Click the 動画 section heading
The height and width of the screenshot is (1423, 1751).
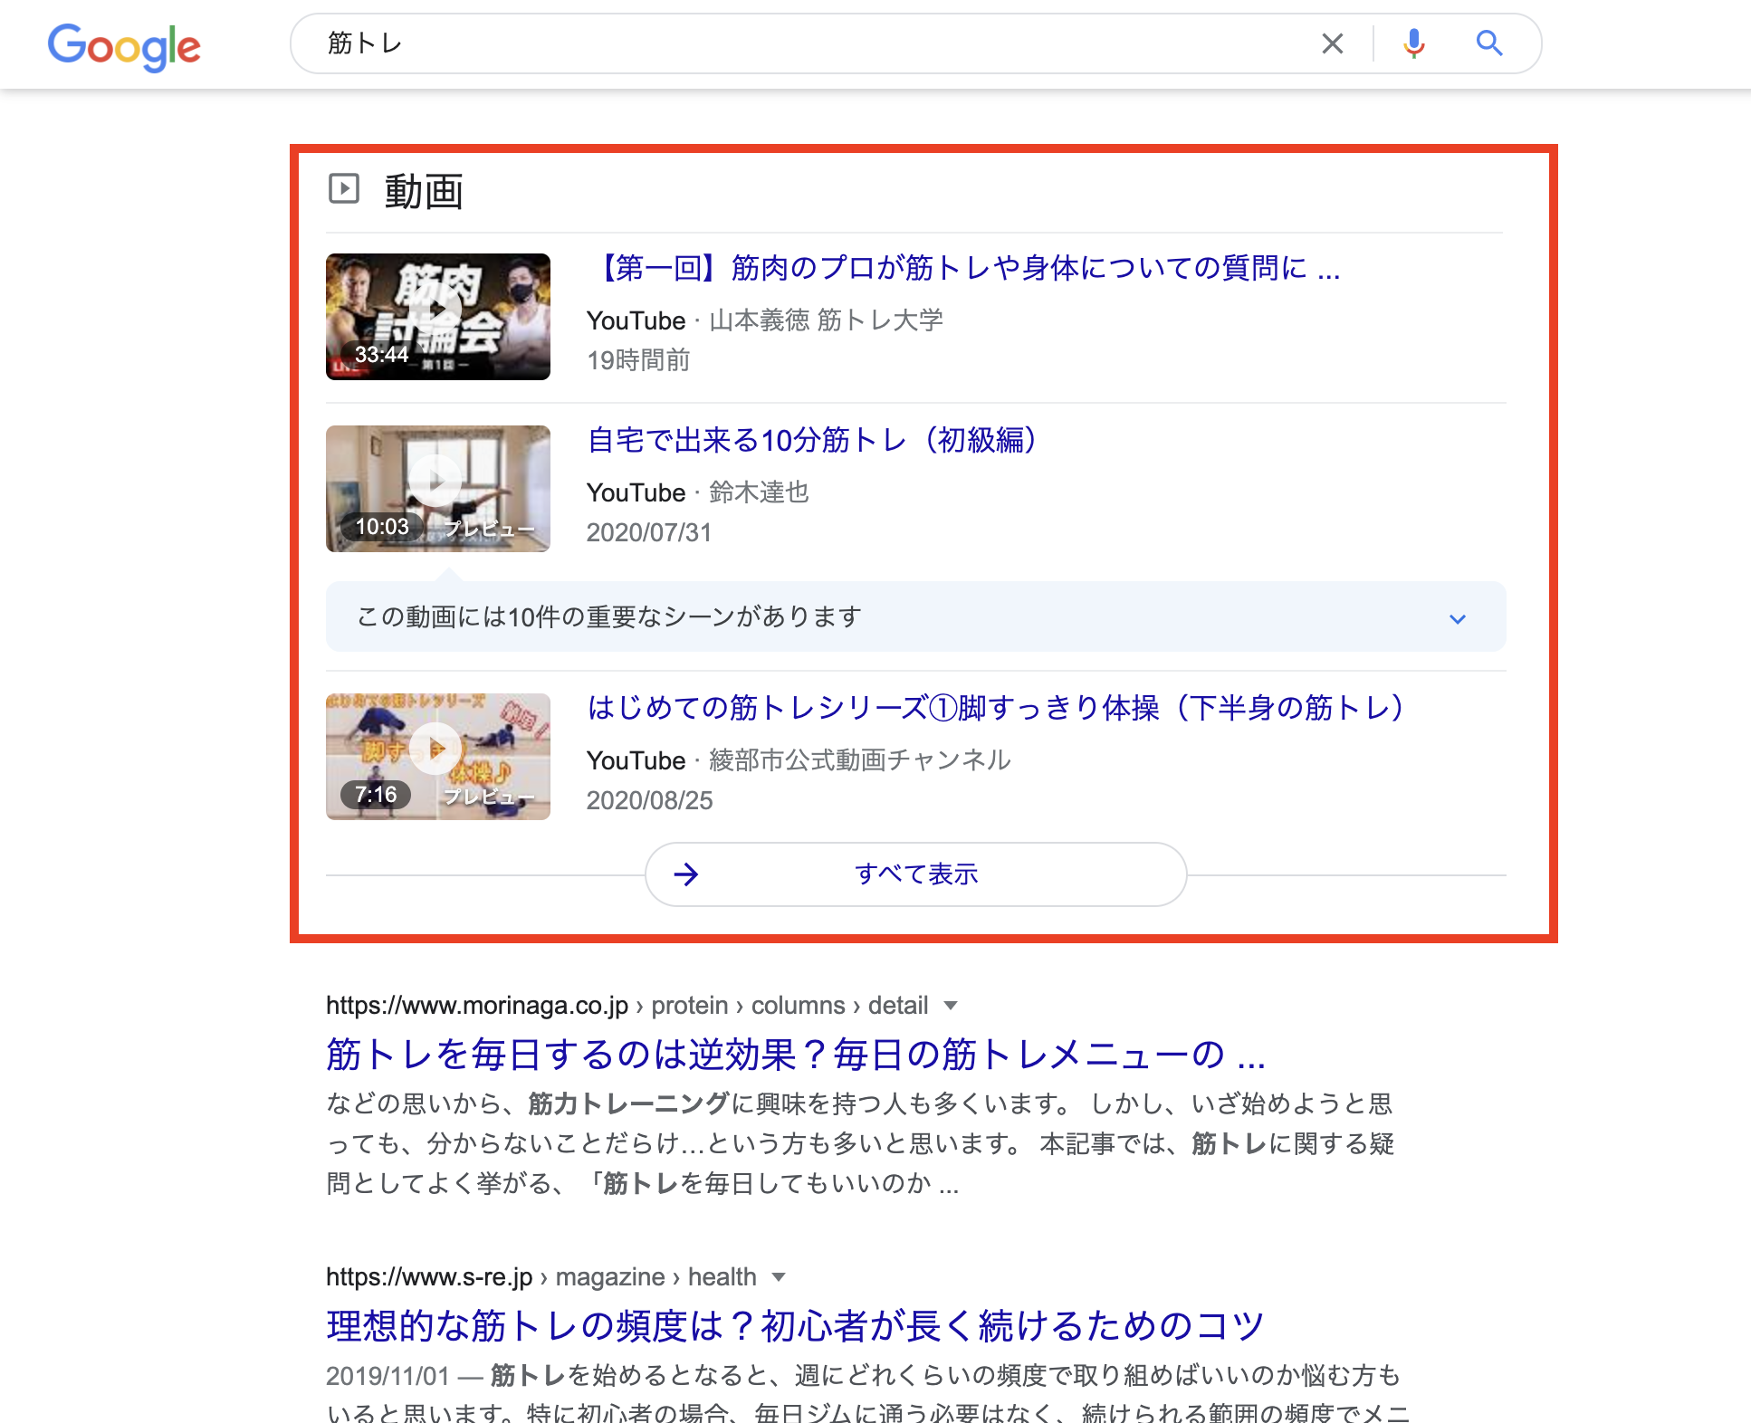[x=424, y=191]
